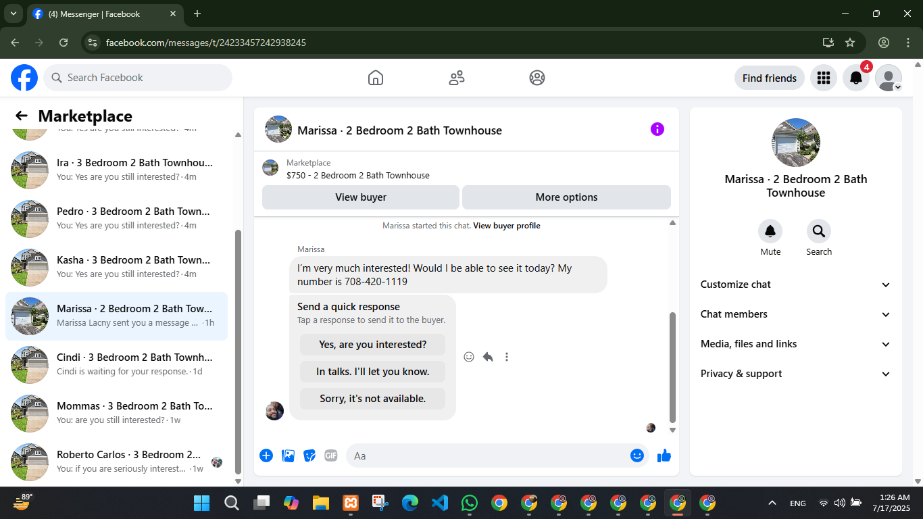Open Chrome three-dot menu
The height and width of the screenshot is (519, 923).
pyautogui.click(x=908, y=43)
